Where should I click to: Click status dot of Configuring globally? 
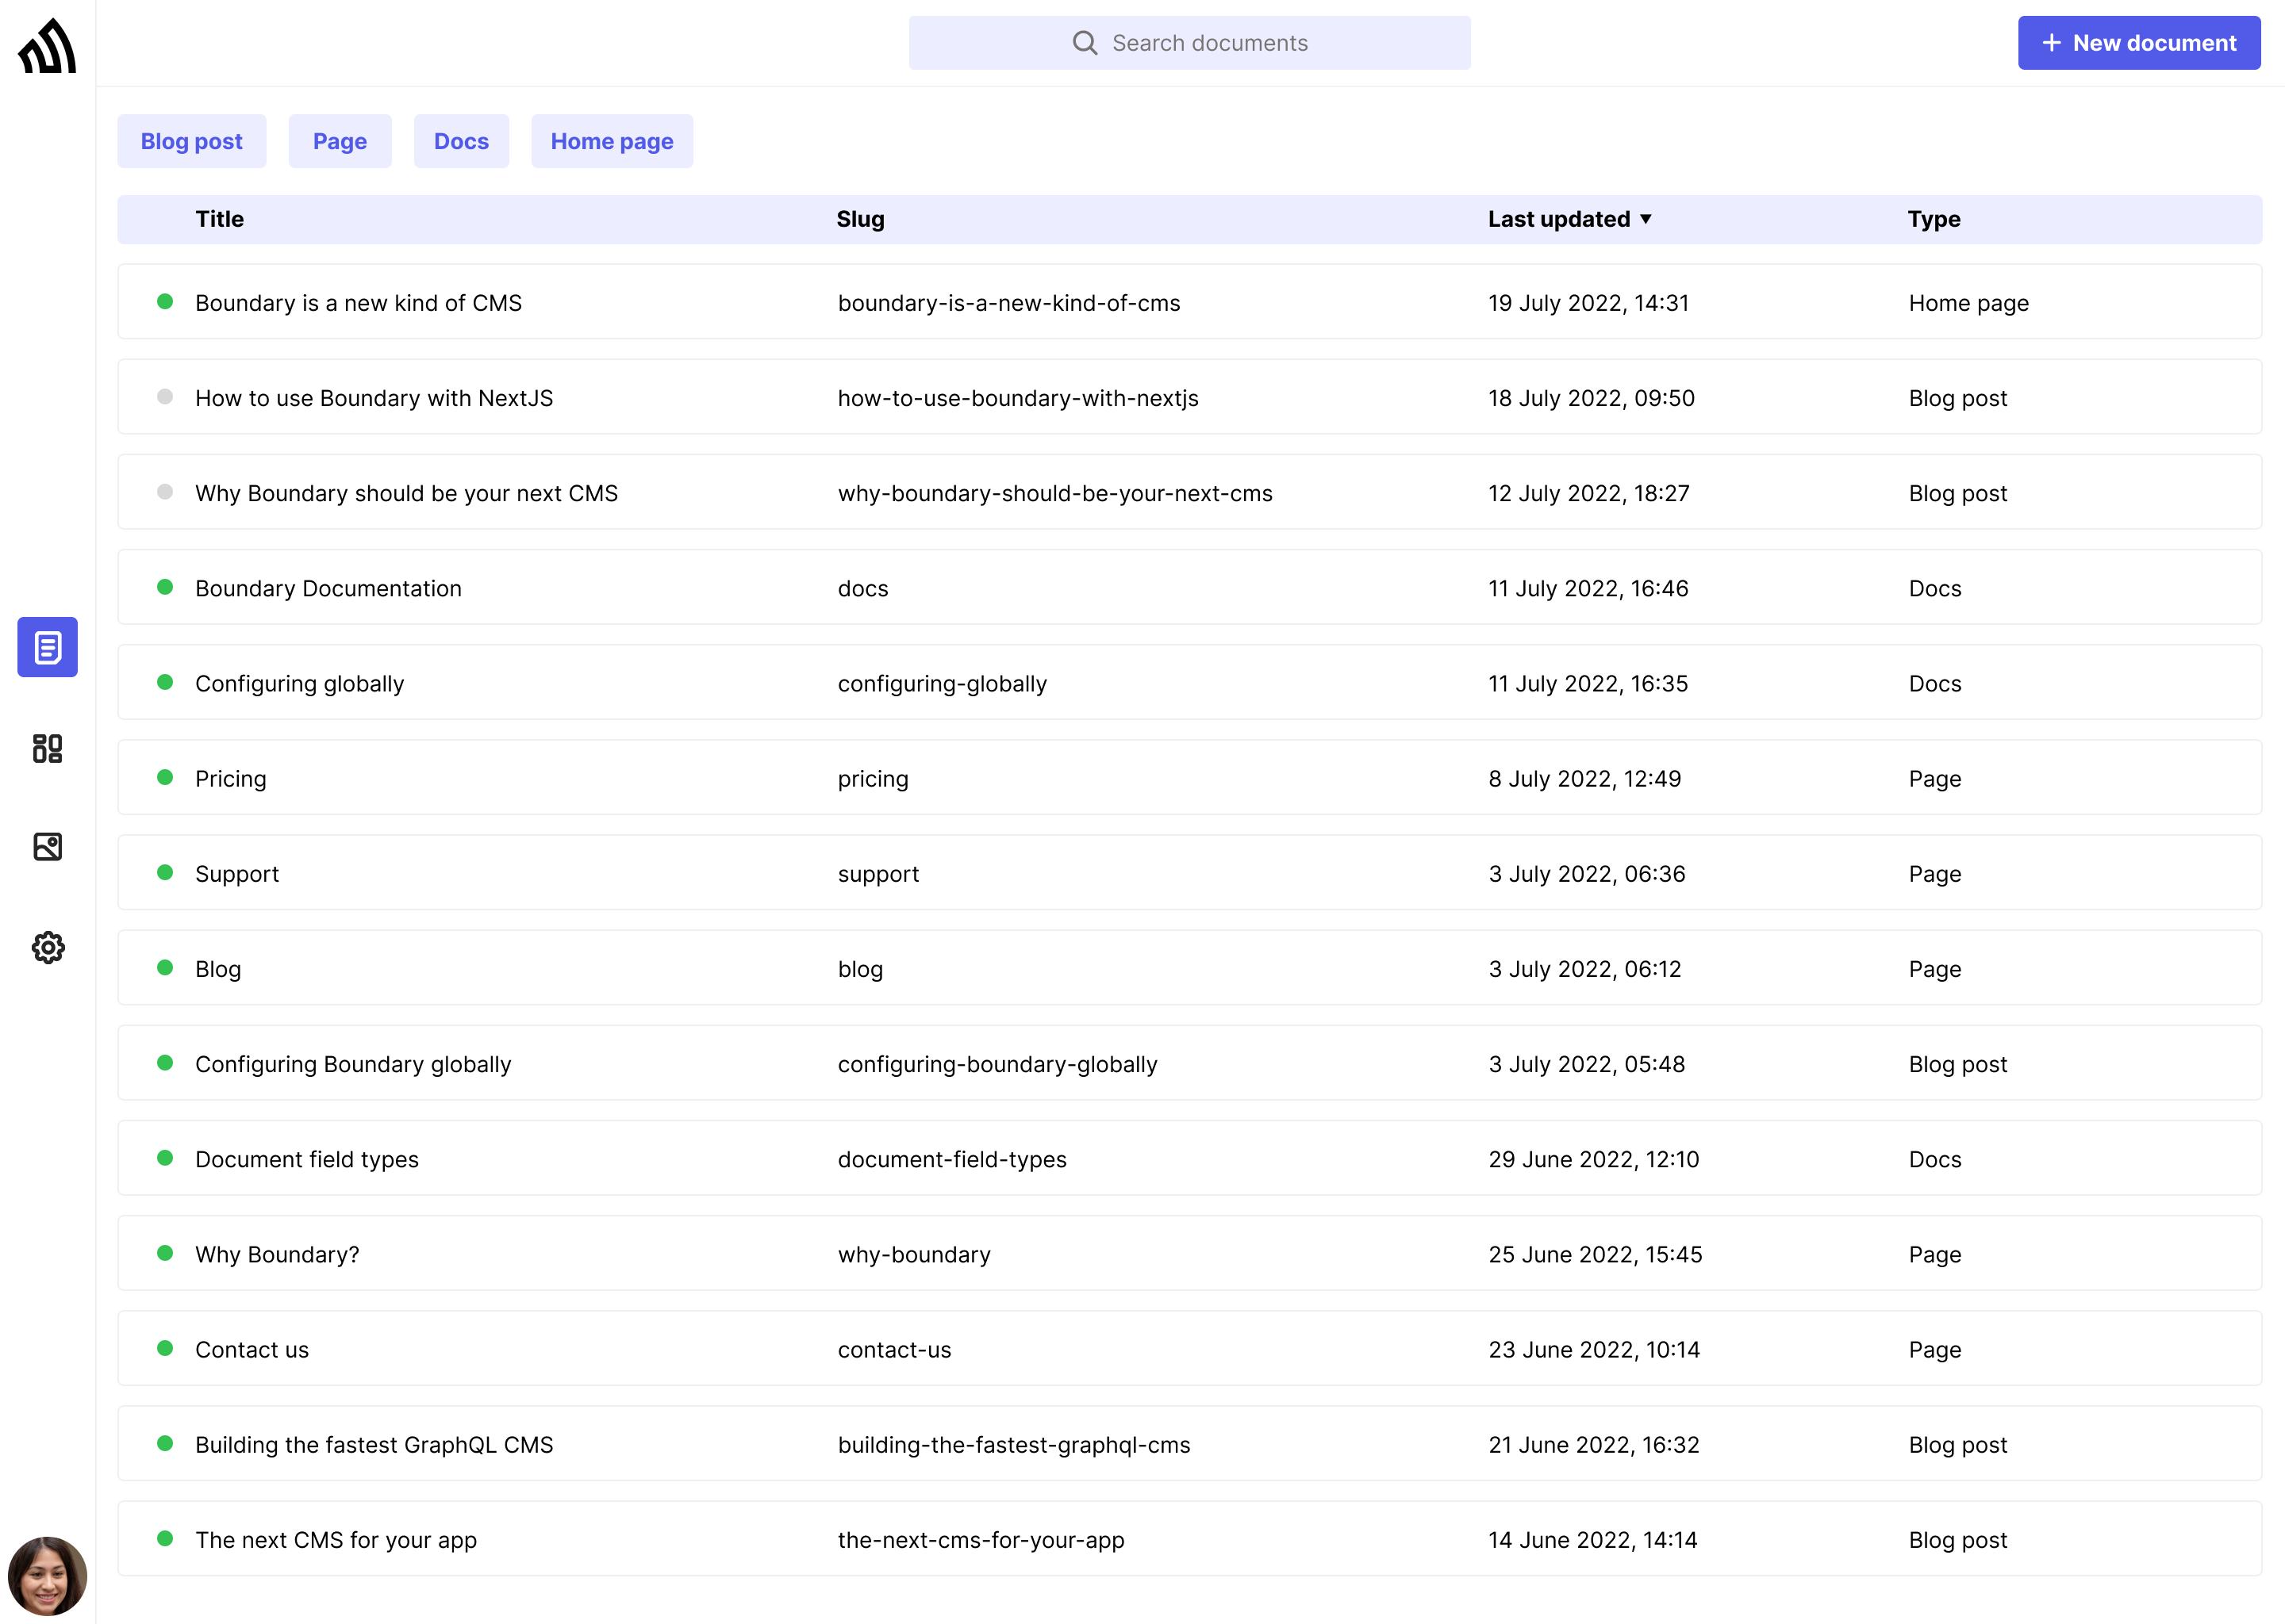pos(165,682)
